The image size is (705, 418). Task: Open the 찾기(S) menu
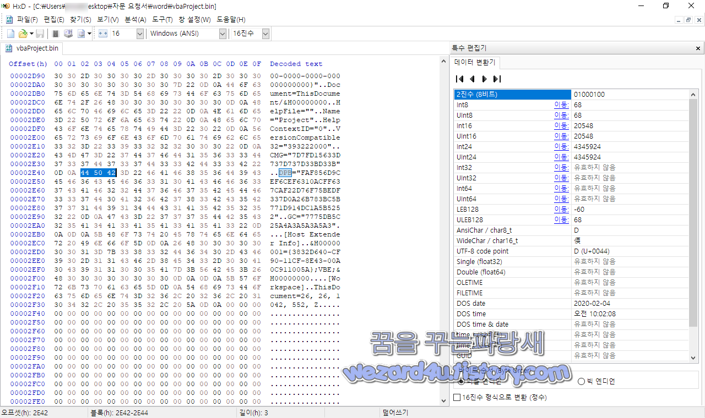80,19
